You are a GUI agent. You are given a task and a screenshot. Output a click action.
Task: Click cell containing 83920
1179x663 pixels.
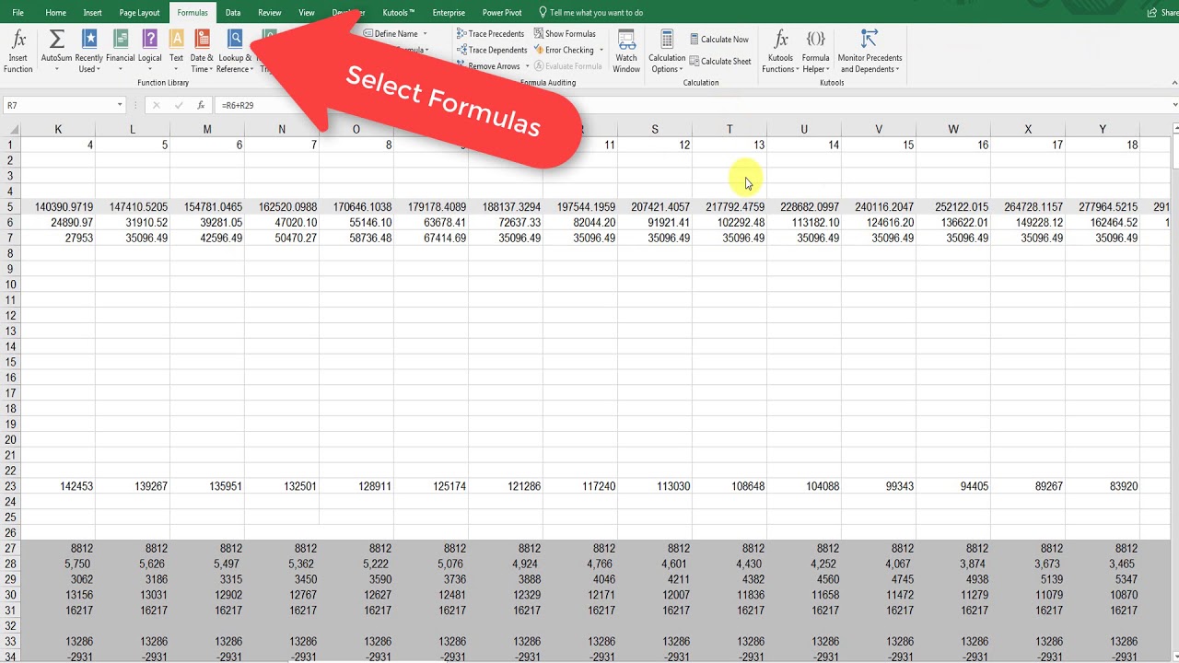(1103, 486)
